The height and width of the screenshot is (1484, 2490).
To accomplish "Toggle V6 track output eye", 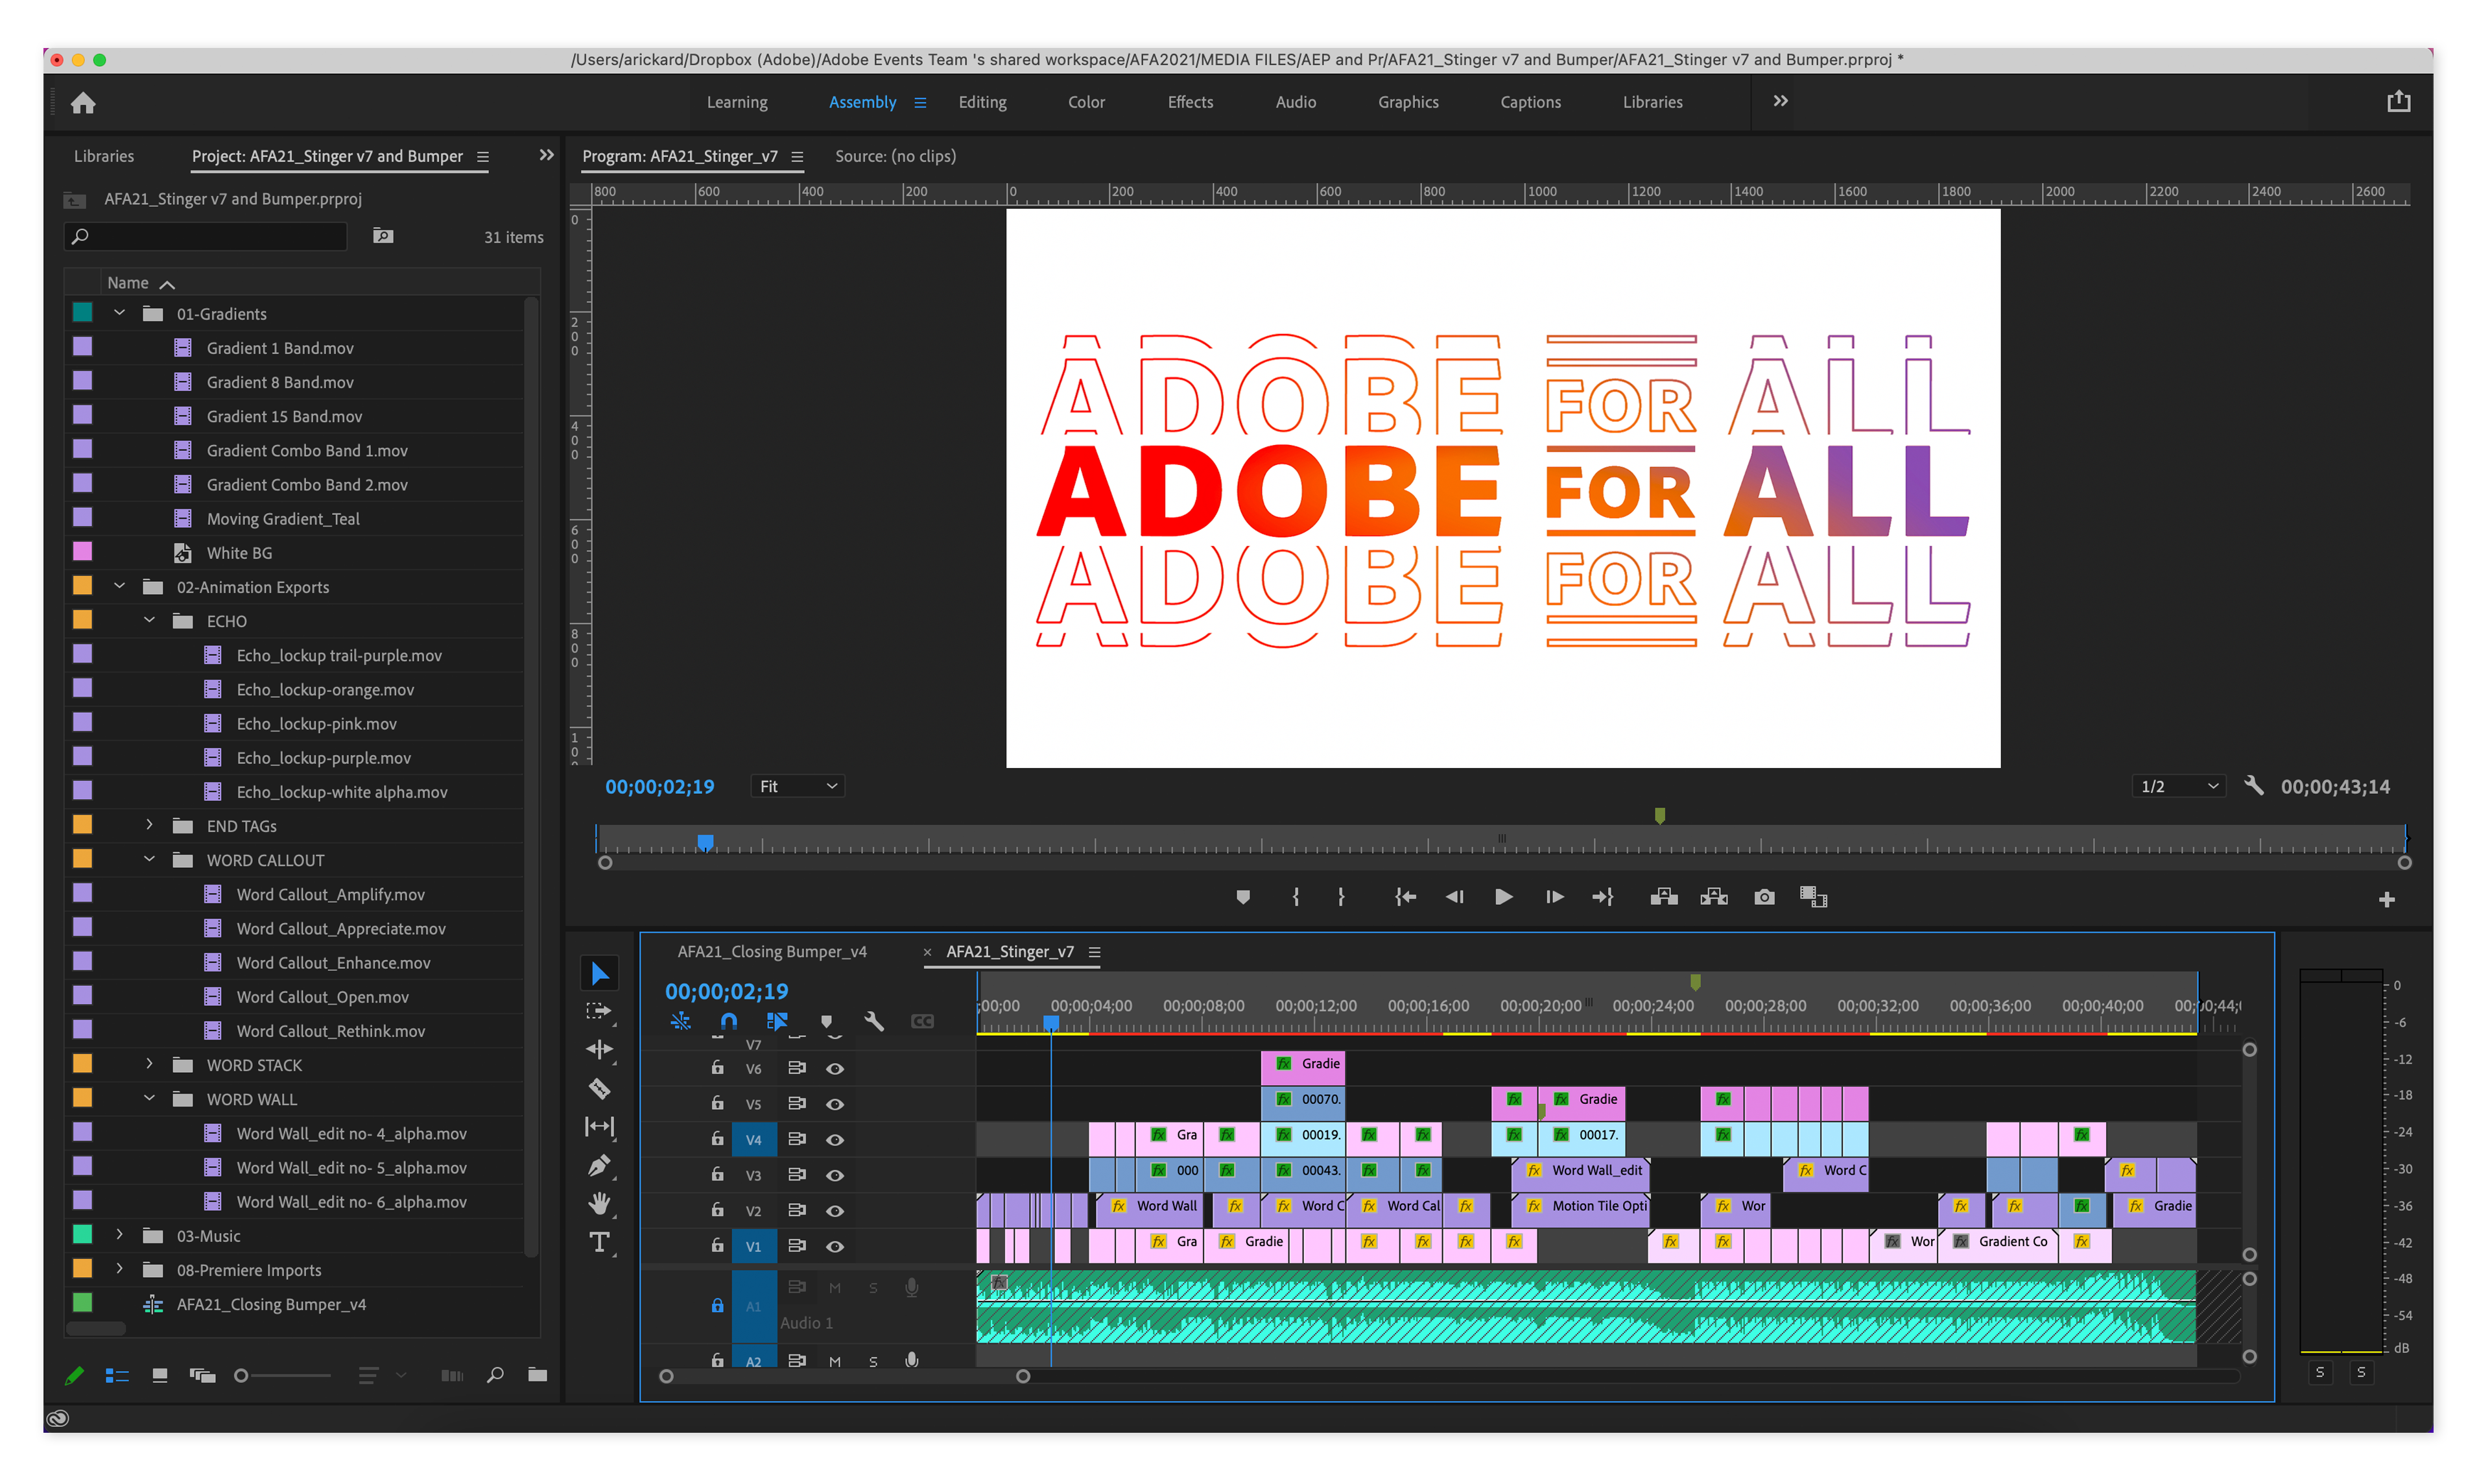I will tap(835, 1070).
